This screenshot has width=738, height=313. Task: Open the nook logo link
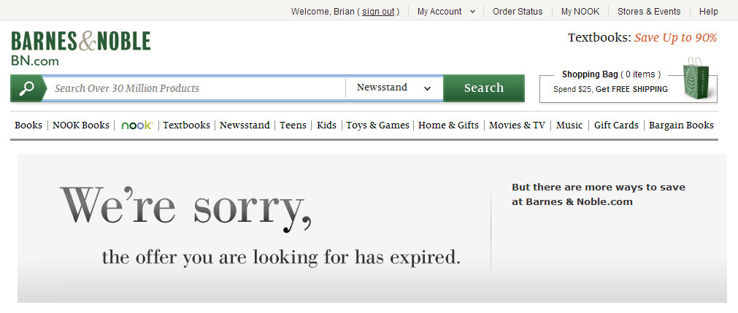coord(137,125)
